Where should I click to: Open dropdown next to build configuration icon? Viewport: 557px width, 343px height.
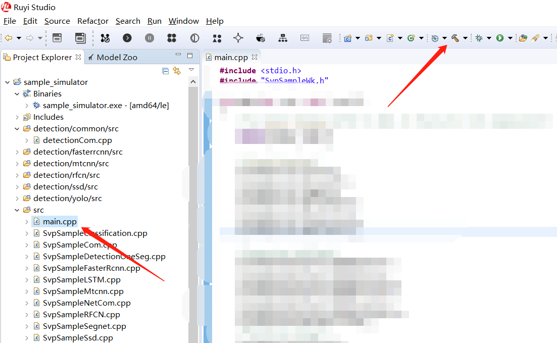[x=444, y=38]
